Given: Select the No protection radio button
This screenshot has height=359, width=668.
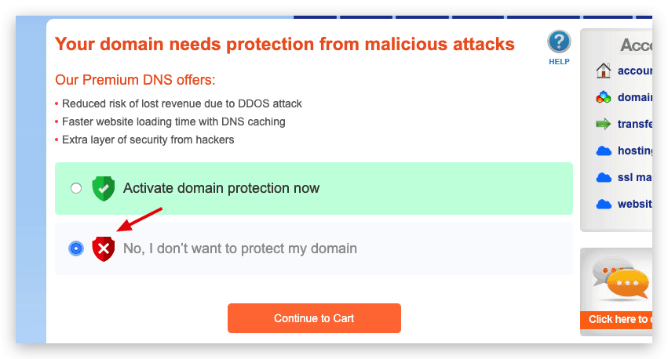Looking at the screenshot, I should [76, 248].
